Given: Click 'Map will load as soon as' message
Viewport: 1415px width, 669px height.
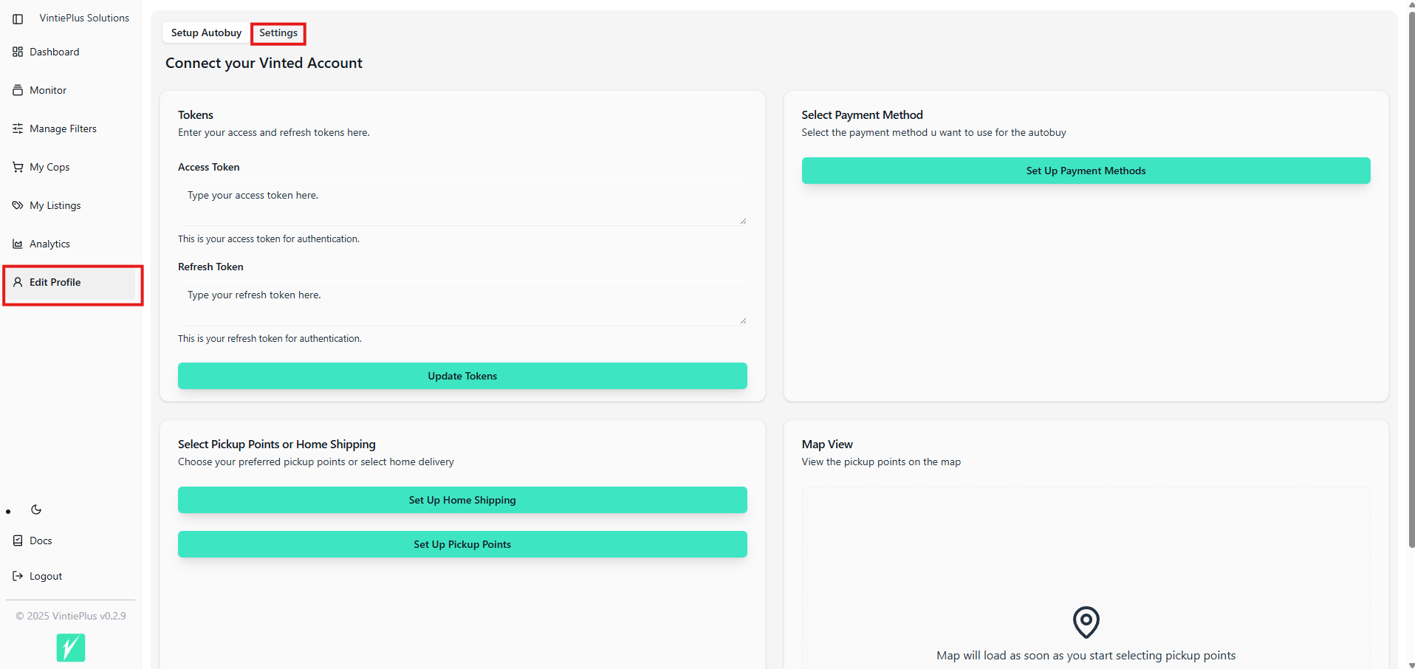Looking at the screenshot, I should [x=1086, y=655].
